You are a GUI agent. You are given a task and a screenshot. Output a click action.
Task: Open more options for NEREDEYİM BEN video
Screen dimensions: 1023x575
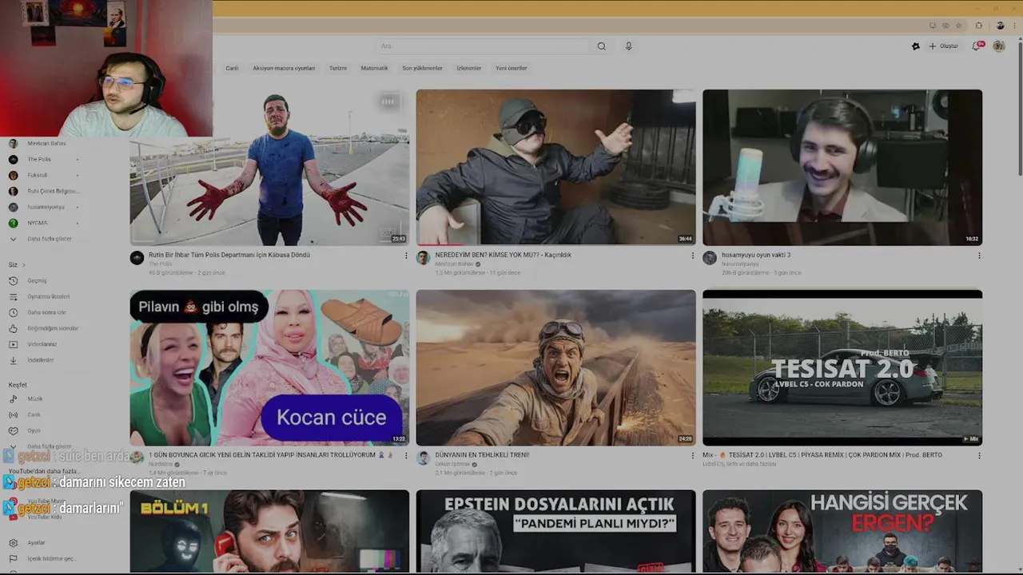pyautogui.click(x=692, y=256)
